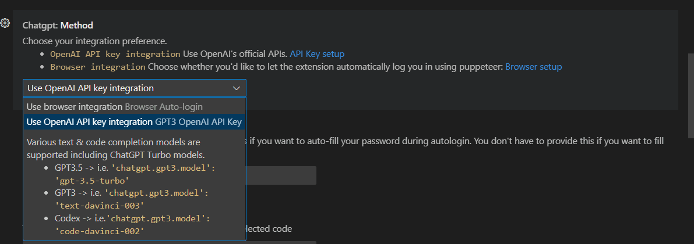Click the 'gpt-3.5-turbo' model text
694x244 pixels.
click(92, 181)
